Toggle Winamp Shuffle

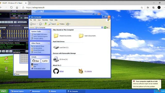point(20,22)
